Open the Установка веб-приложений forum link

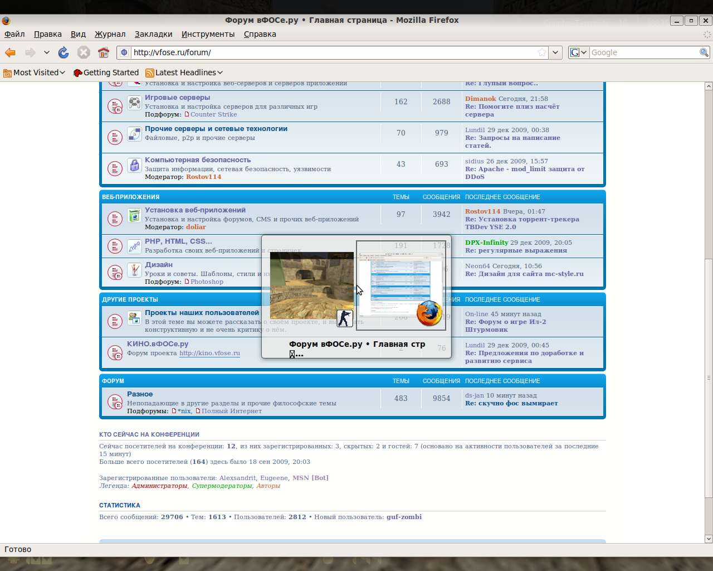point(195,210)
